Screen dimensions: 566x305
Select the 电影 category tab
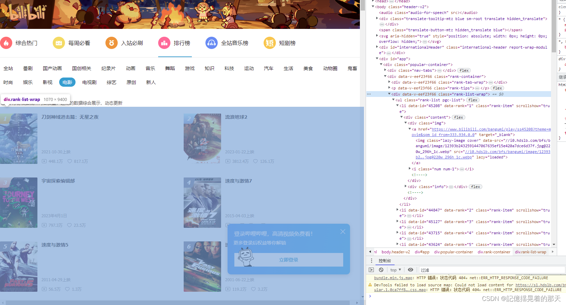point(67,82)
